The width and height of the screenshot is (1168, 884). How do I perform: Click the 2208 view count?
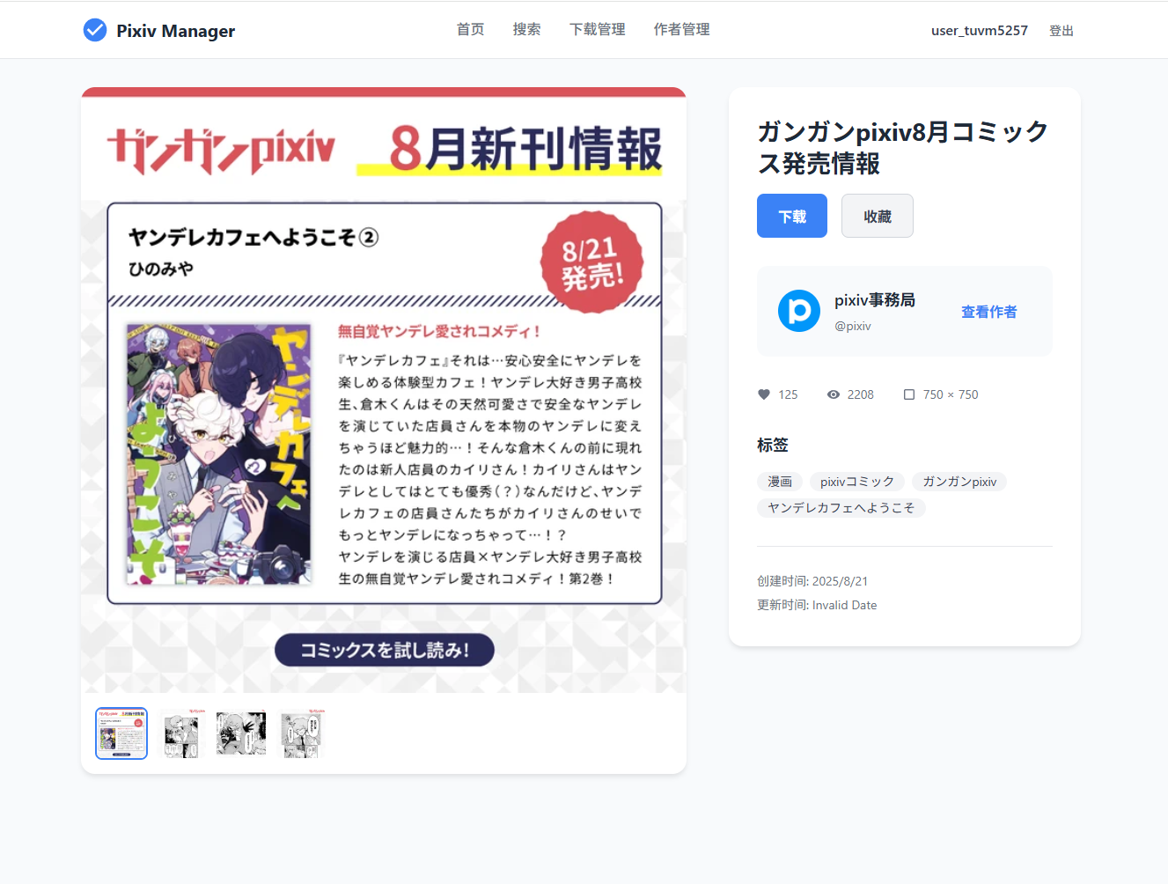(x=861, y=394)
